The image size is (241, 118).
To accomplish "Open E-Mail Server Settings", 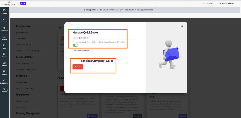I will 25,63.
